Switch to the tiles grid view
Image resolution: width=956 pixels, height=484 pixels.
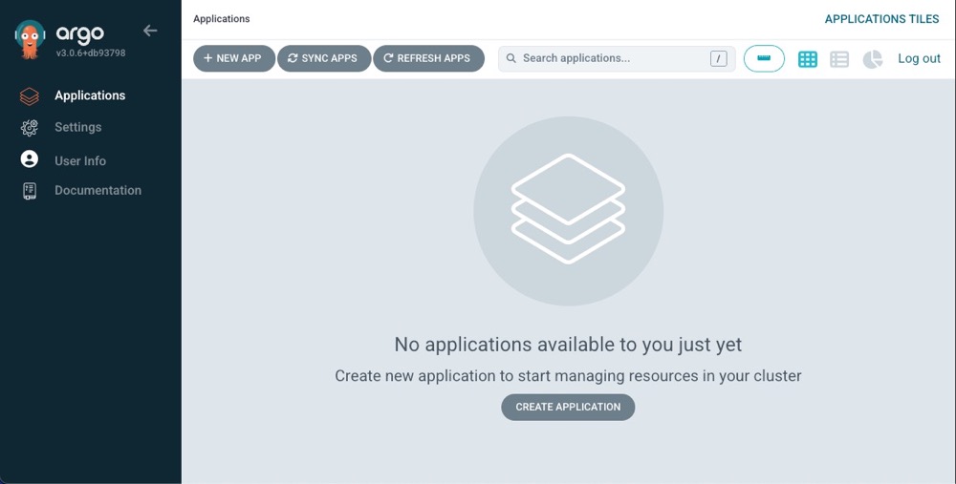(x=808, y=59)
